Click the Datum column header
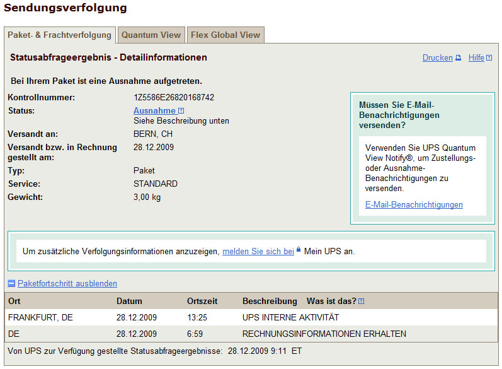 pos(129,302)
